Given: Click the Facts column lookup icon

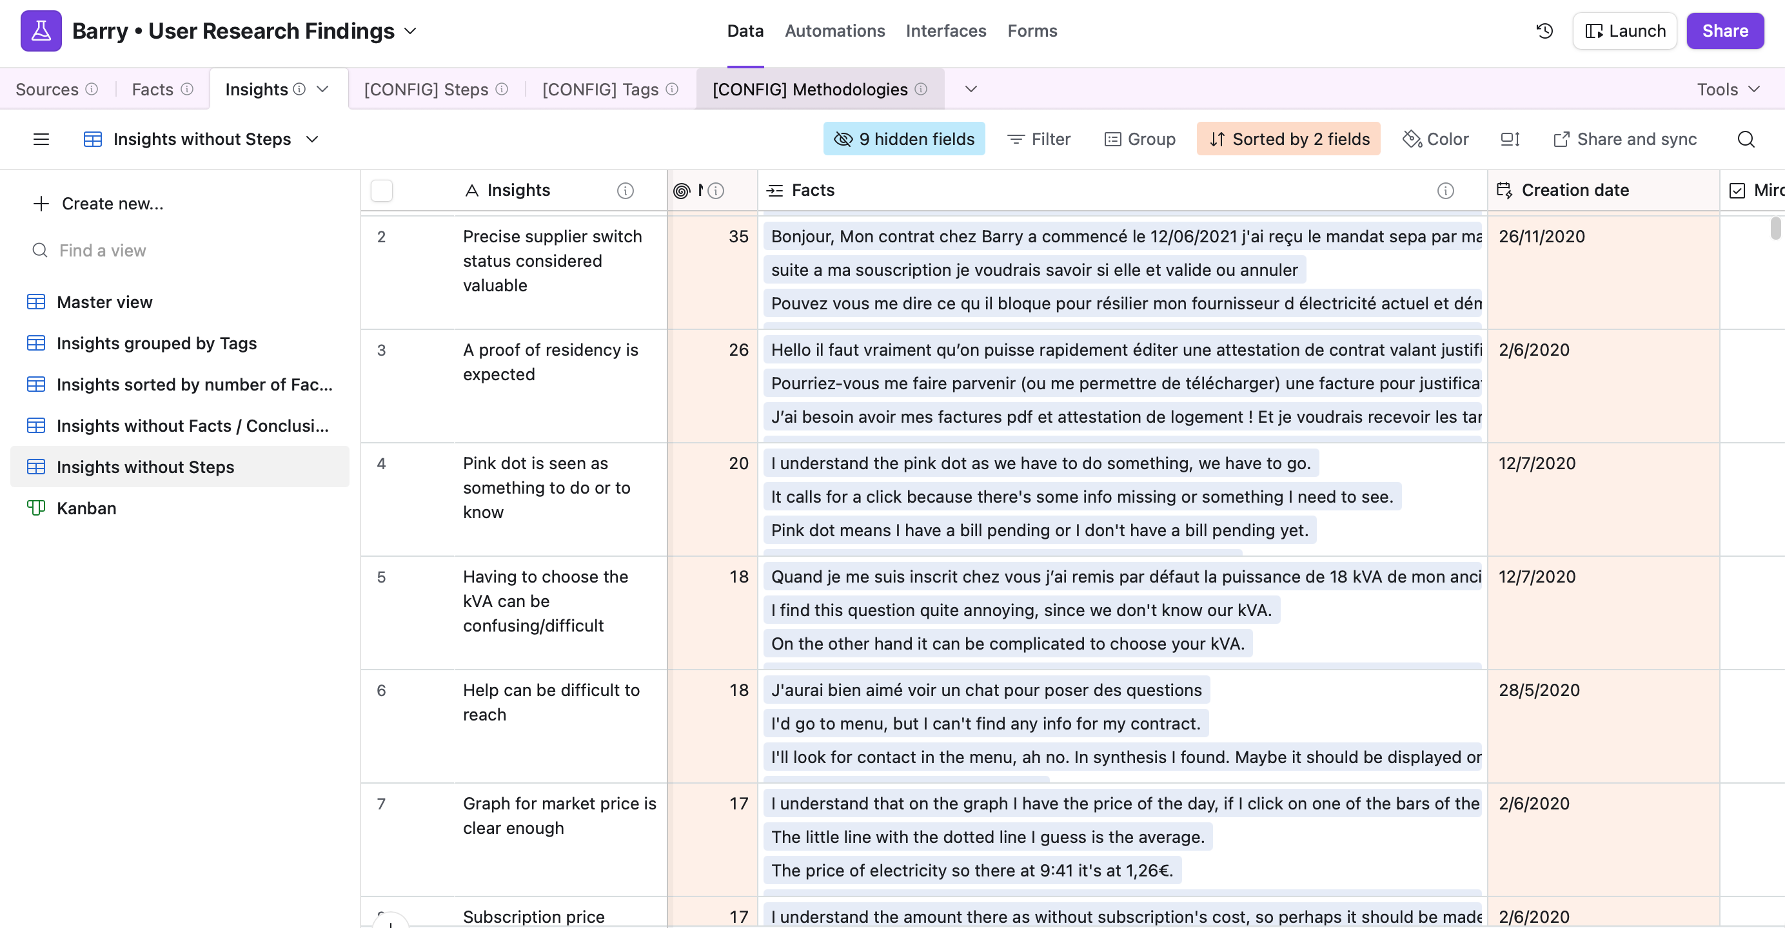Looking at the screenshot, I should click(x=774, y=191).
